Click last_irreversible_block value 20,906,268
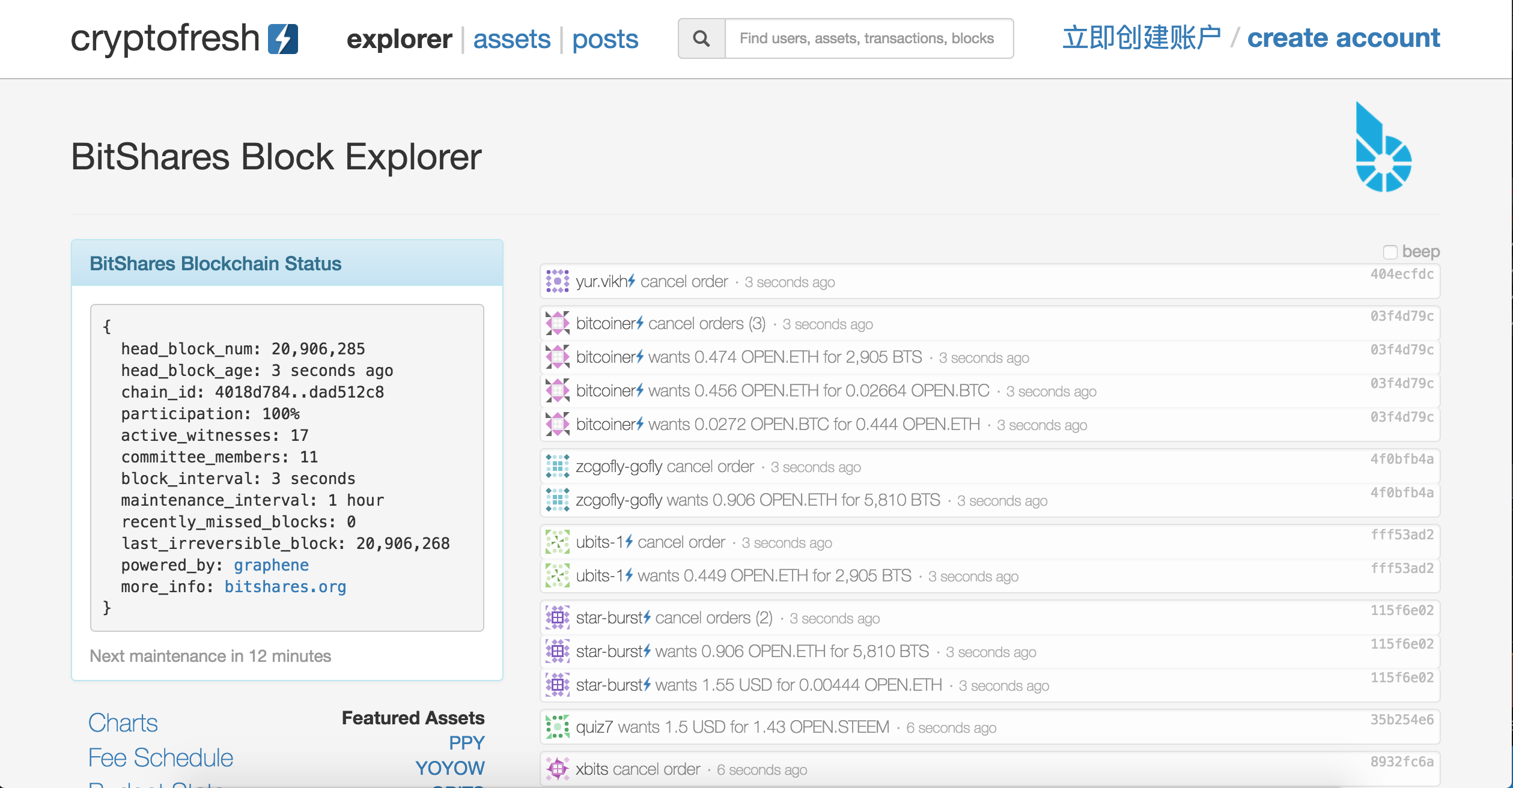The image size is (1513, 788). 403,544
